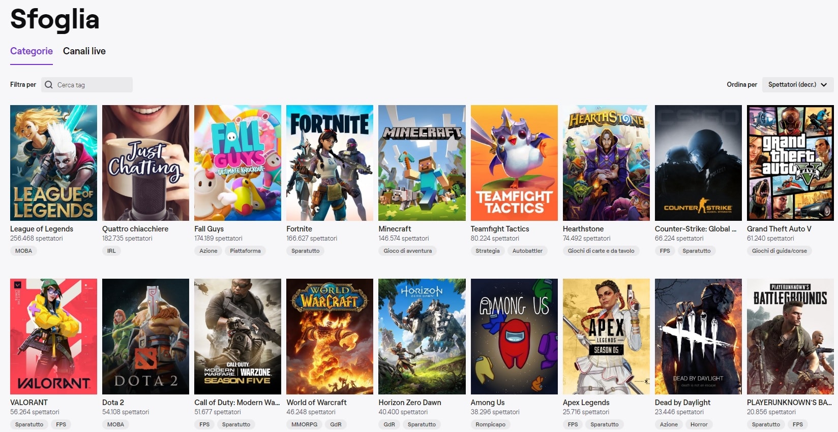Click the World of Warcraft title link
The height and width of the screenshot is (432, 838).
316,403
